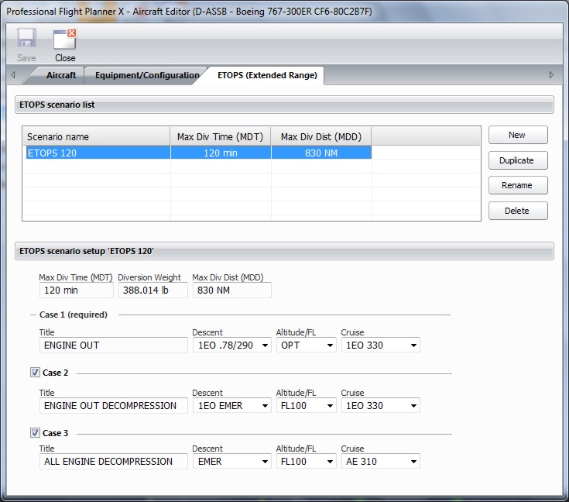Click the Max Div Time (MDT) column header
The width and height of the screenshot is (569, 502).
[221, 137]
